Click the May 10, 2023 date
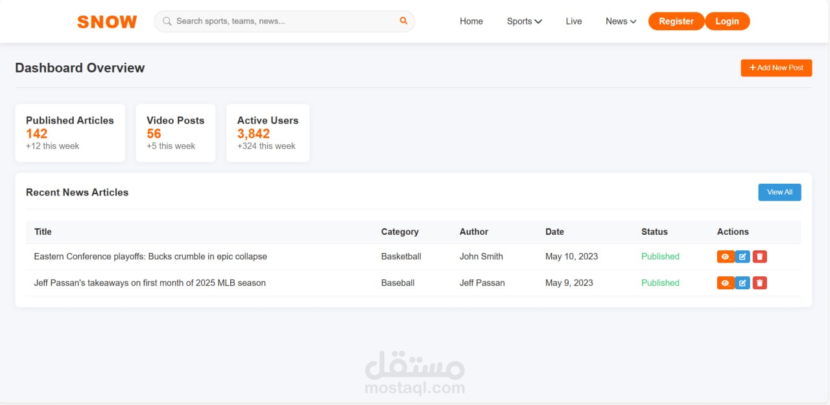830x405 pixels. 572,257
